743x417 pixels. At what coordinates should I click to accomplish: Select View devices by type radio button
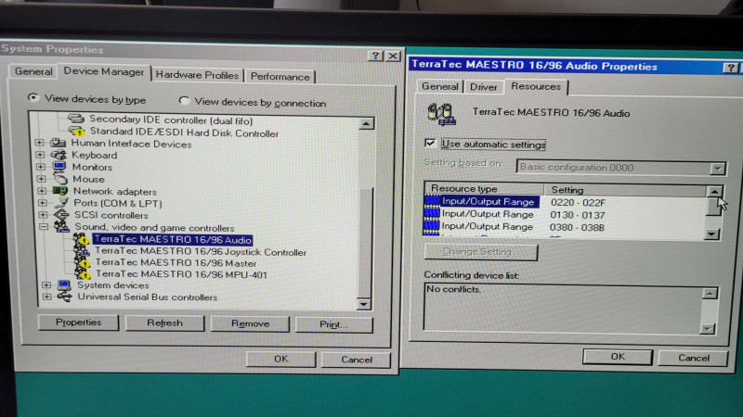[33, 97]
